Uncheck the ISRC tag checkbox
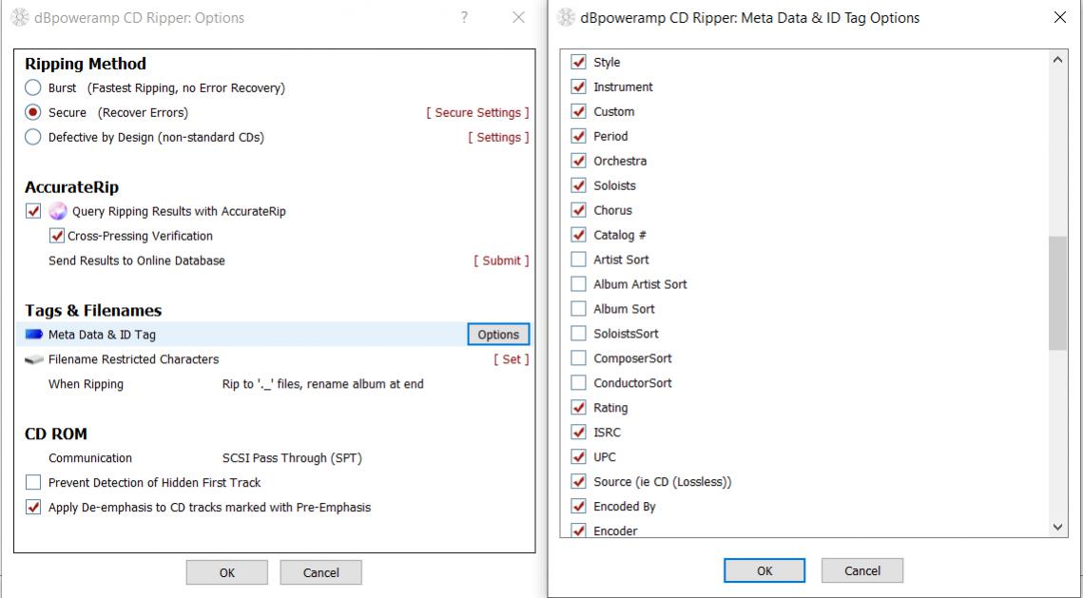This screenshot has height=598, width=1083. (578, 433)
